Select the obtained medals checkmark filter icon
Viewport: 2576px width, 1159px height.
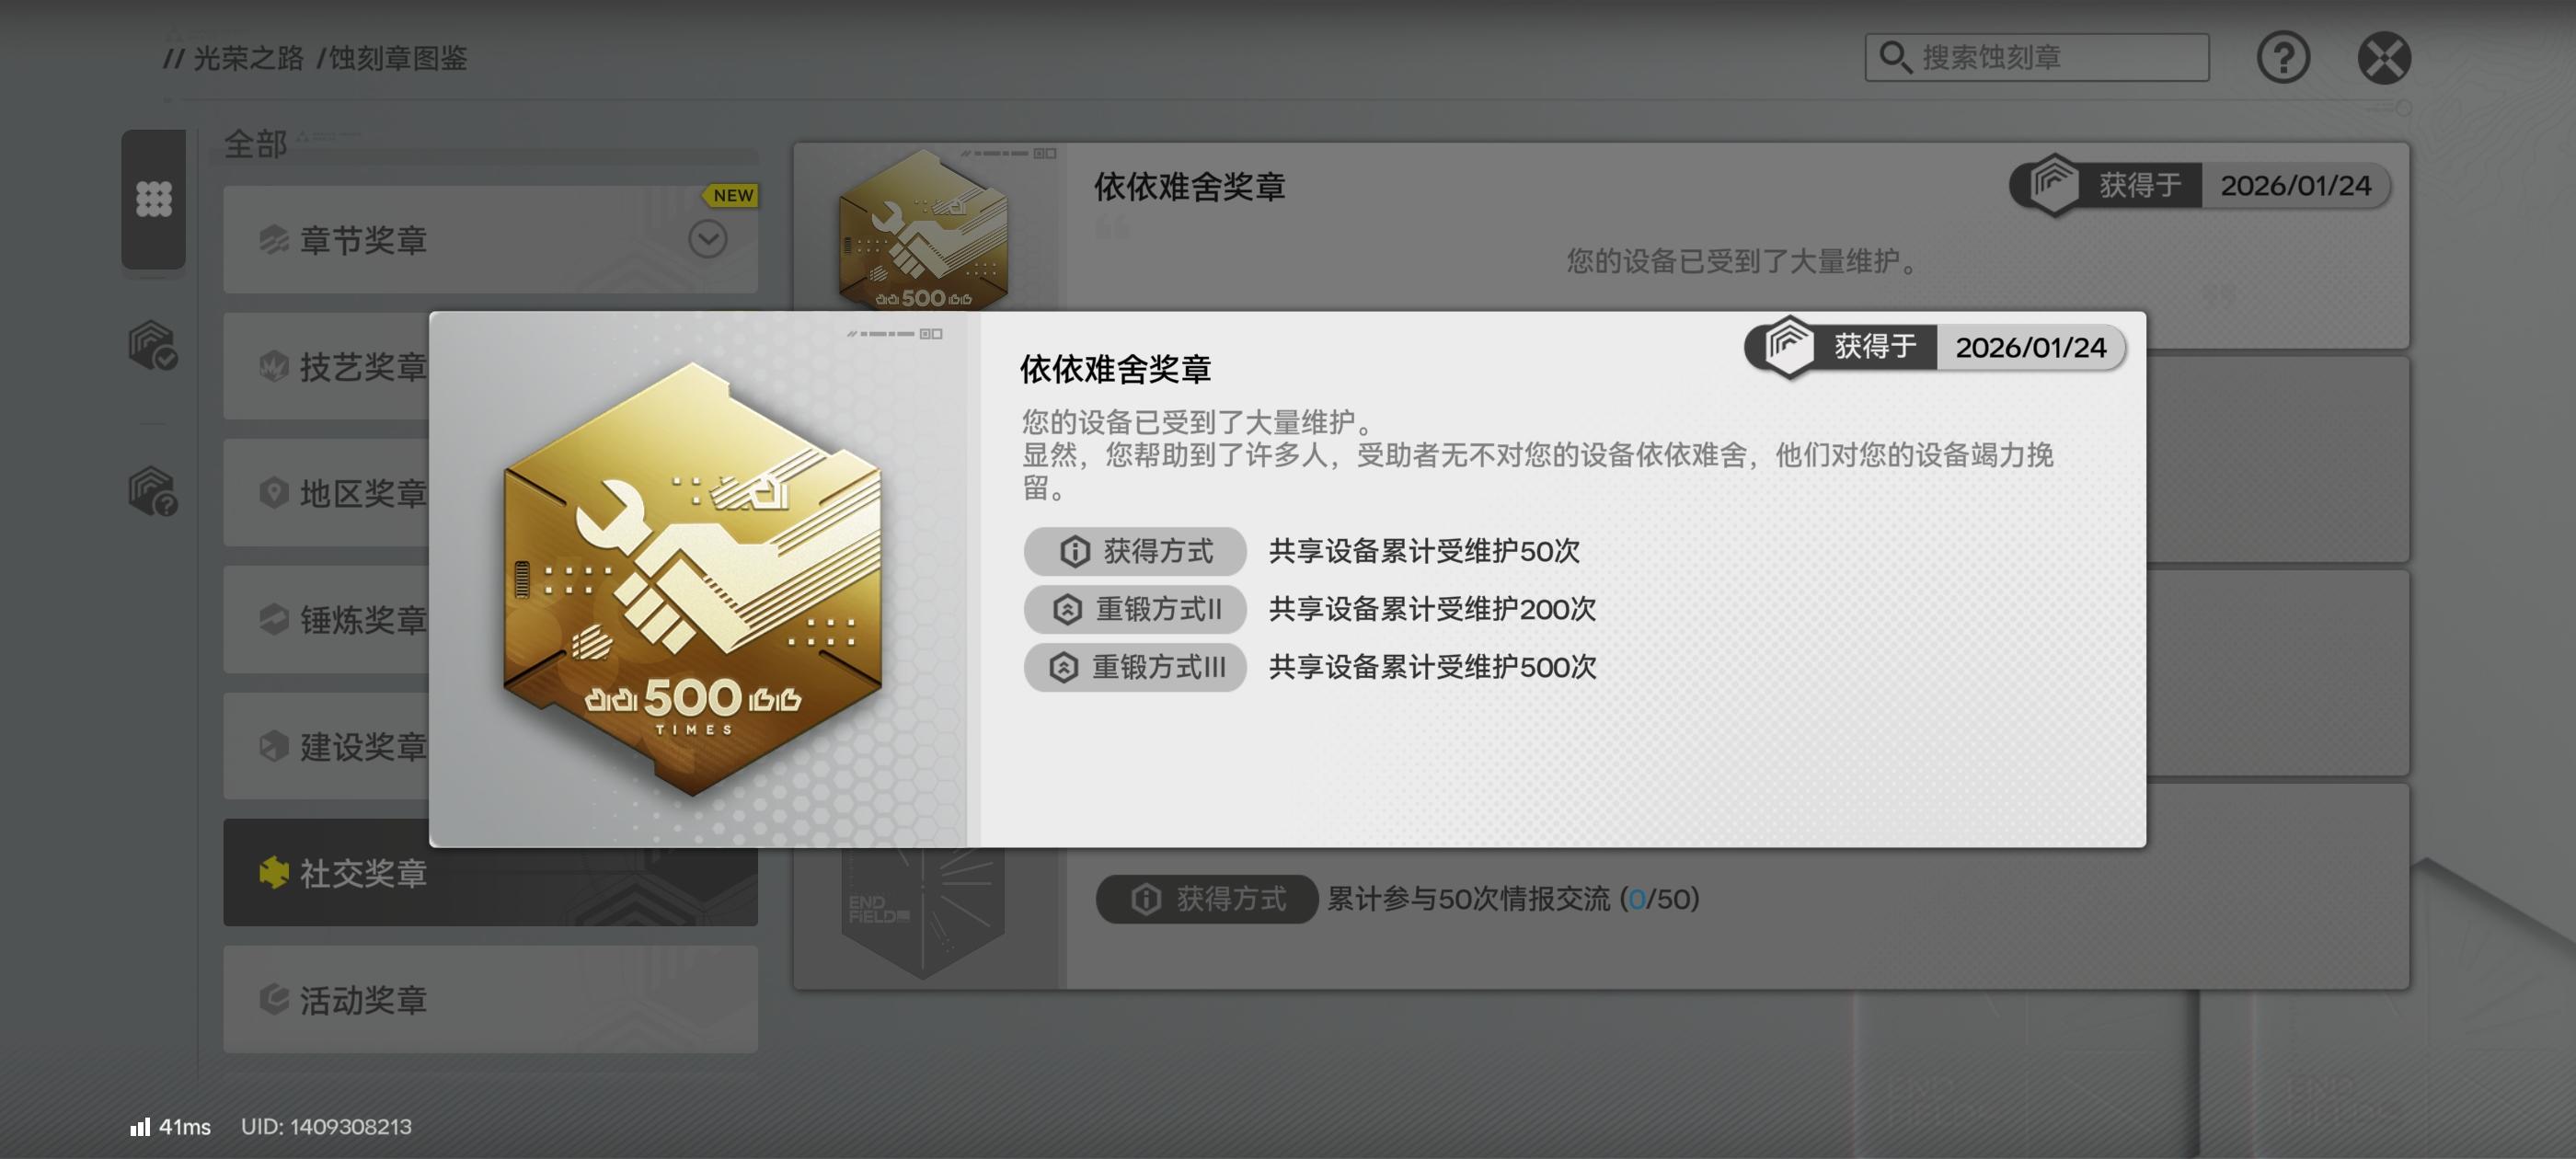[x=153, y=345]
